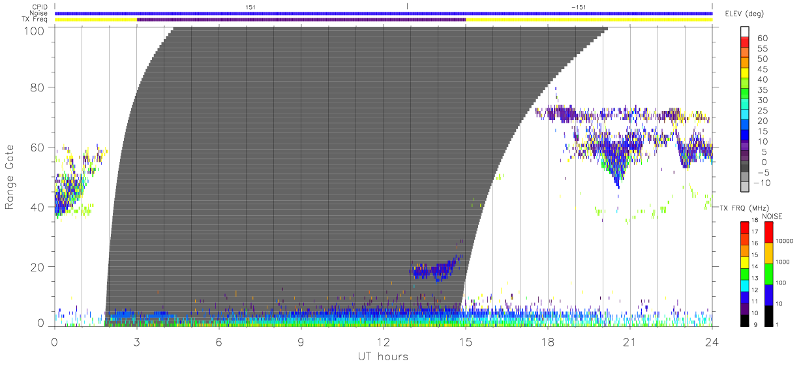Click the 10000 label on NOISE colorbar
The width and height of the screenshot is (801, 370).
pyautogui.click(x=785, y=241)
